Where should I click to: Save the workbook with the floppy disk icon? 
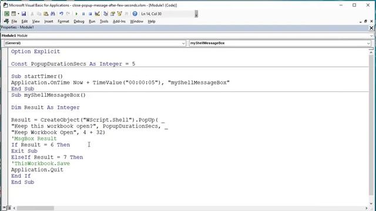click(23, 14)
